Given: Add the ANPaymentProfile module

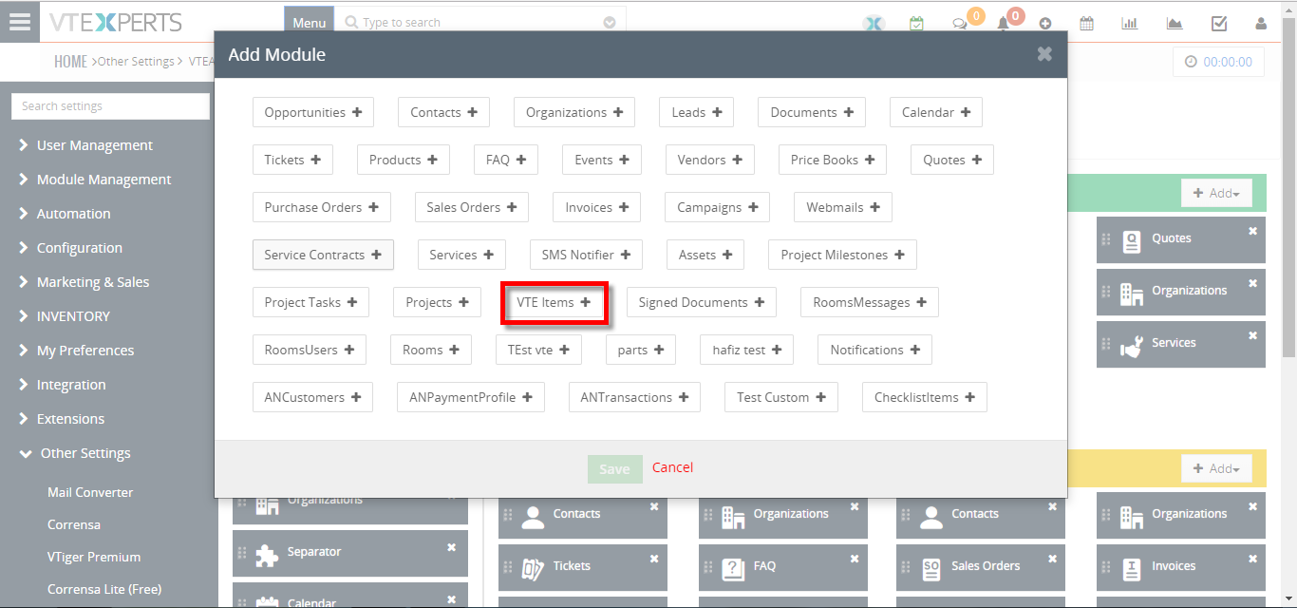Looking at the screenshot, I should (x=471, y=397).
